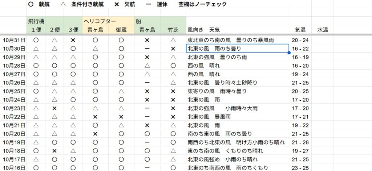Screen dimensions: 372x171
Task: Click the 御蔵 column header
Action: pos(121,30)
